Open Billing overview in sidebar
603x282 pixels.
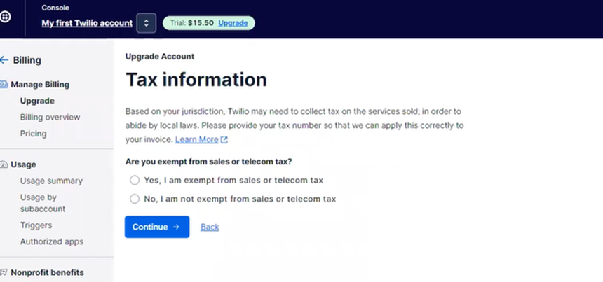point(50,117)
